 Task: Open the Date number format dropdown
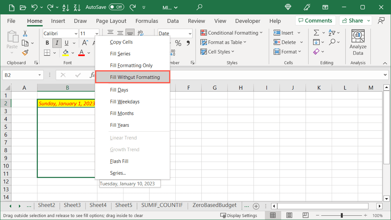tap(190, 34)
